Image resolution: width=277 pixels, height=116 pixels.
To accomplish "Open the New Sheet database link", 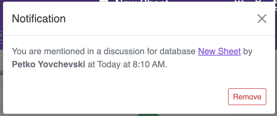I will coord(219,51).
